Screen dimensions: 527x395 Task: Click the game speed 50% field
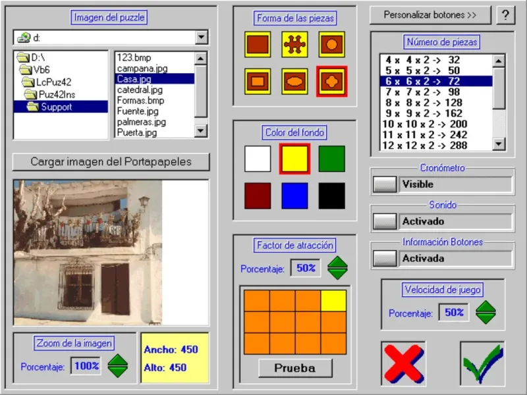[454, 313]
